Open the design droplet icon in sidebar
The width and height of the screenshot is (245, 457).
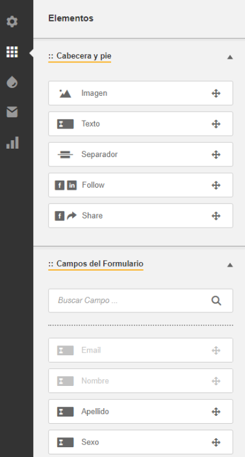click(x=12, y=82)
